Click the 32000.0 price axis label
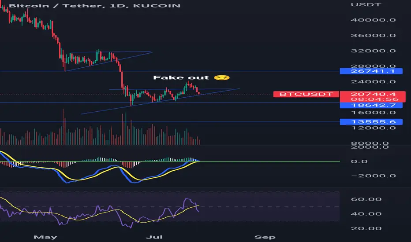 tap(373, 51)
